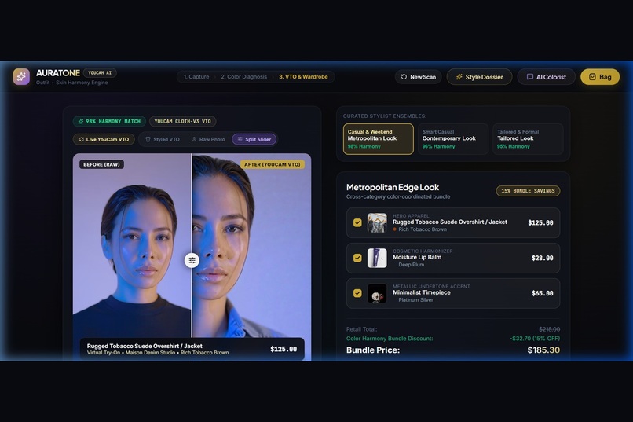Uncheck the Moisture Lip Balm checkbox
The height and width of the screenshot is (422, 633).
coord(357,258)
